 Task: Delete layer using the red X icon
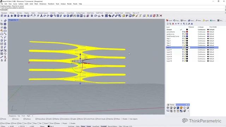[173, 24]
